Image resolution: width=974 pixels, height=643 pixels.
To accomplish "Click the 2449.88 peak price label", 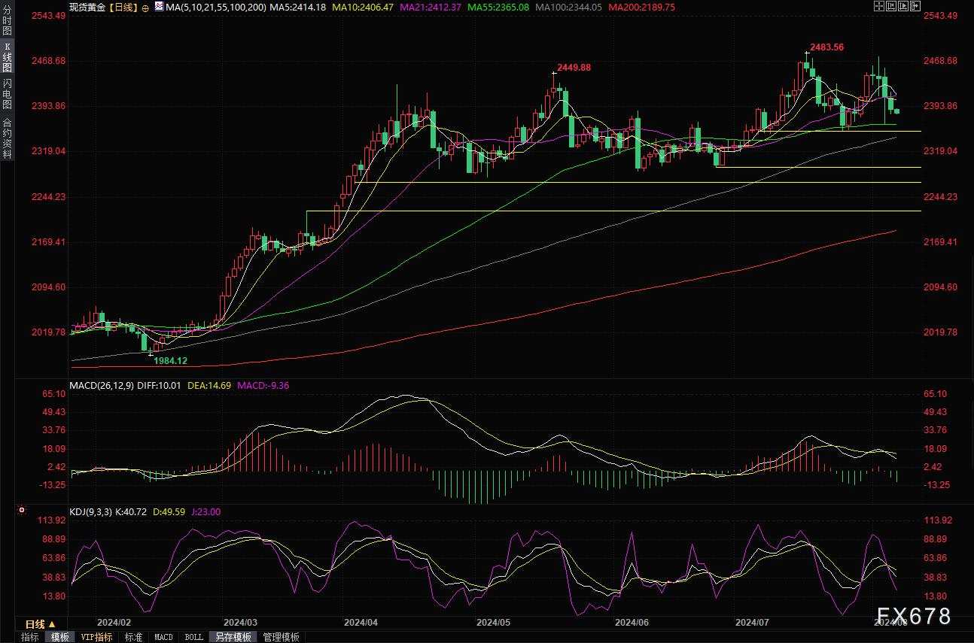I will pyautogui.click(x=574, y=67).
